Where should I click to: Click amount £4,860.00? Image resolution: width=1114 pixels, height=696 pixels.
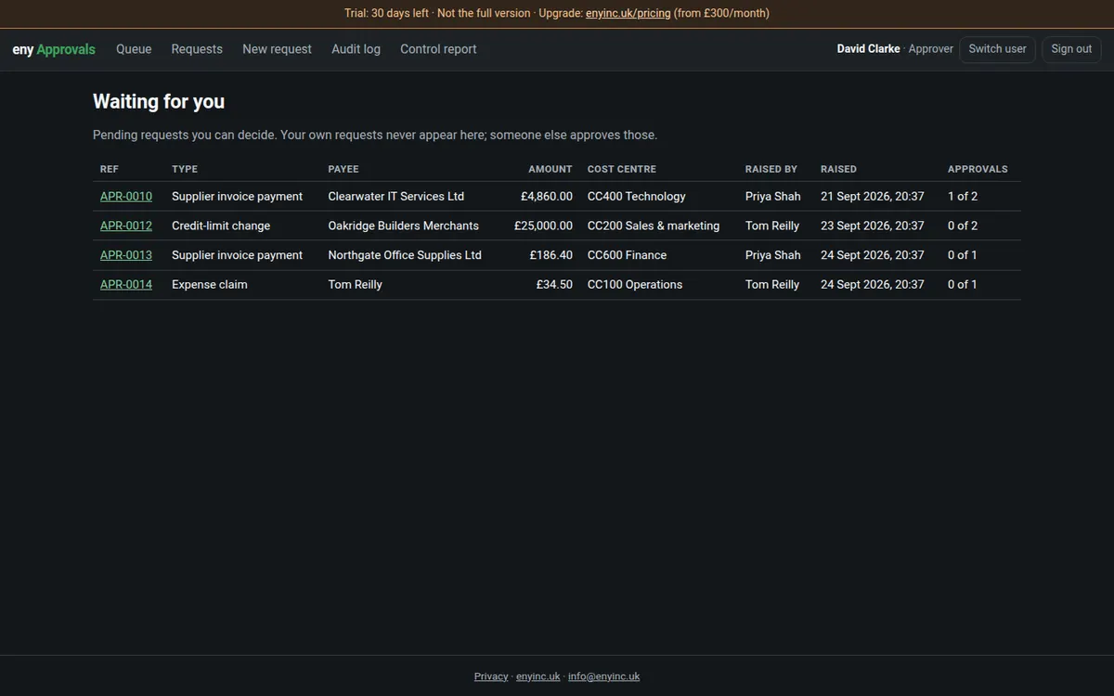[x=547, y=197]
